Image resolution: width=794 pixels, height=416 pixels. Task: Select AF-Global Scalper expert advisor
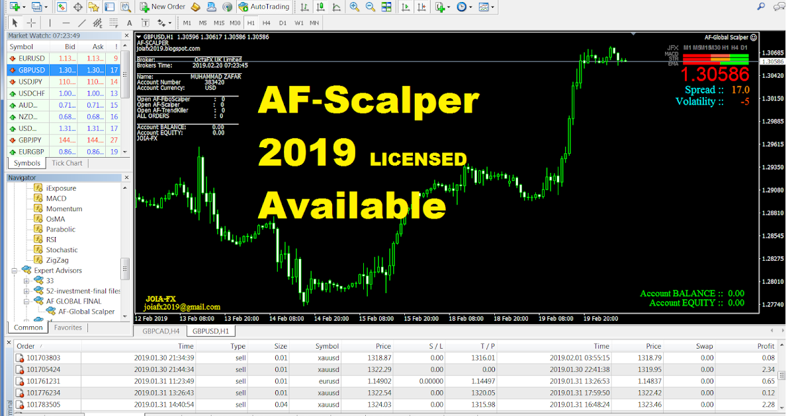(86, 312)
